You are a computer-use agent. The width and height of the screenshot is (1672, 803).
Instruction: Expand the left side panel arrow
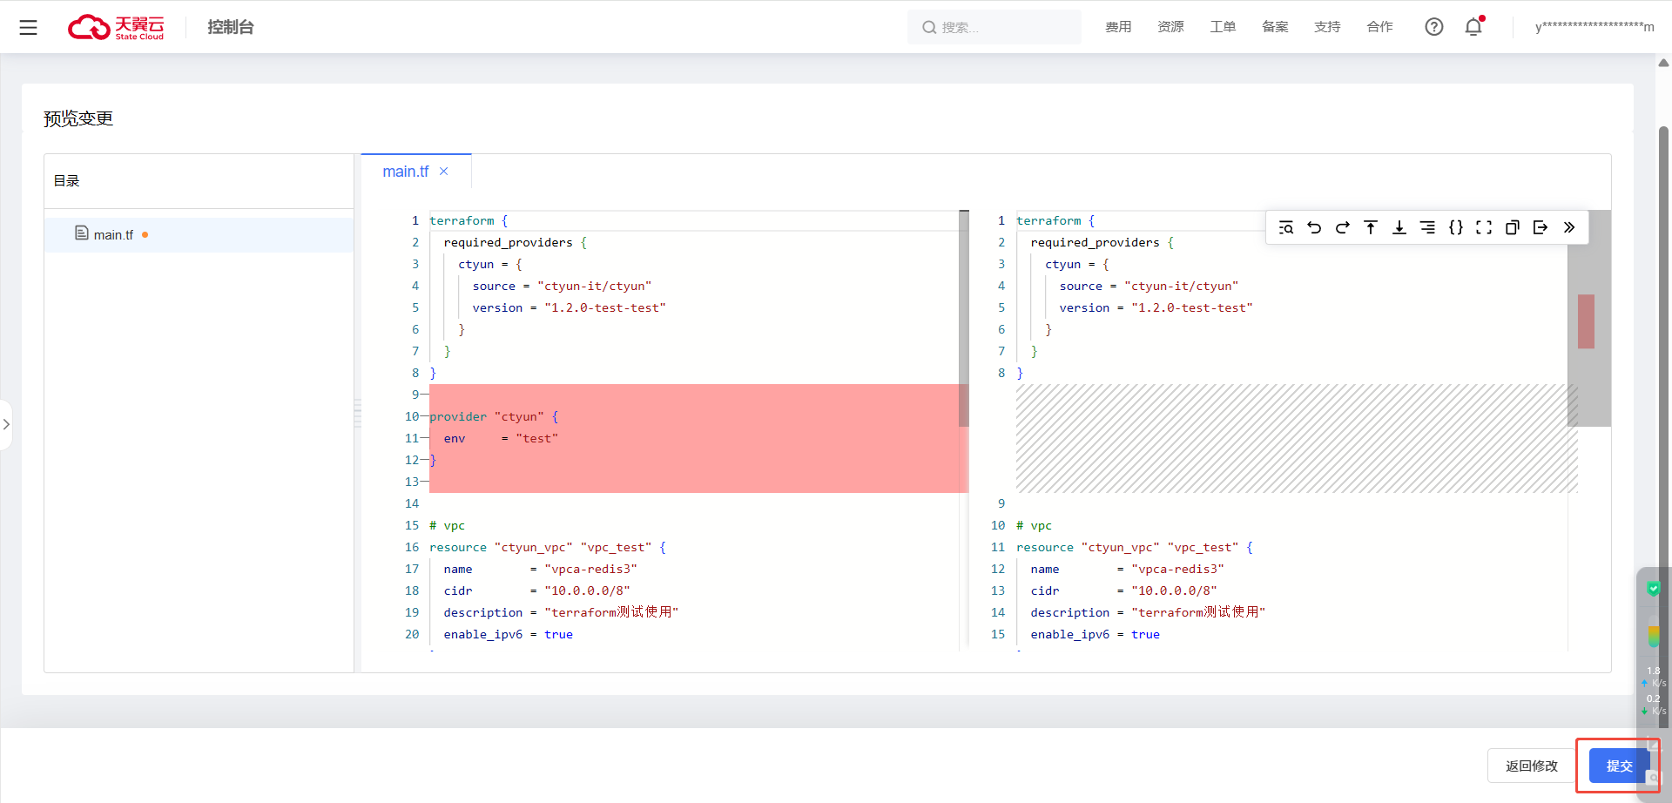point(6,424)
